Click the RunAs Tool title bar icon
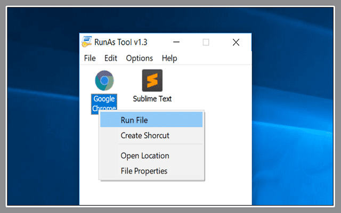Viewport: 341px width, 213px height. (x=86, y=42)
